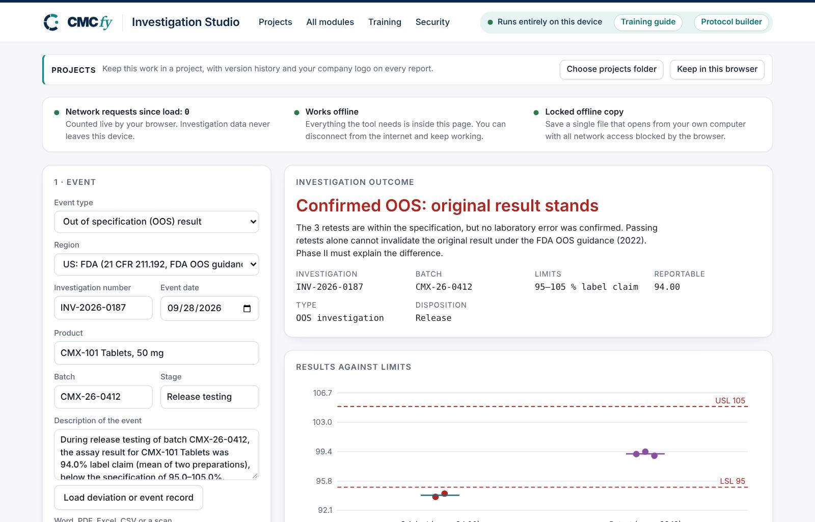This screenshot has height=522, width=815.
Task: Click the Locked offline copy heading
Action: coord(584,112)
